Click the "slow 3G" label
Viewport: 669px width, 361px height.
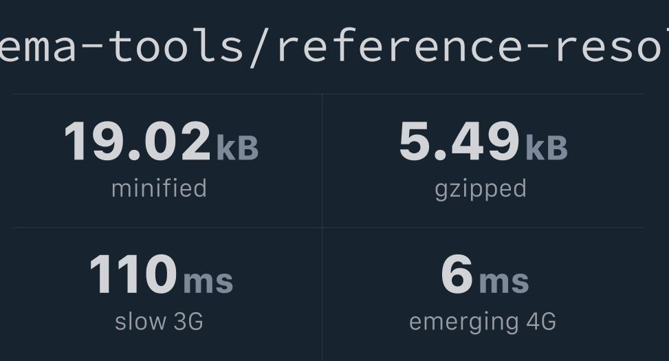click(x=159, y=321)
